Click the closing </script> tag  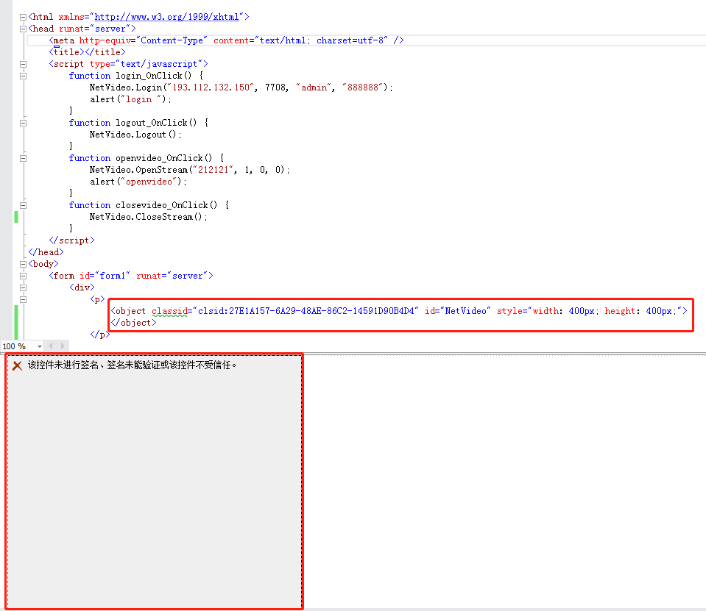71,240
